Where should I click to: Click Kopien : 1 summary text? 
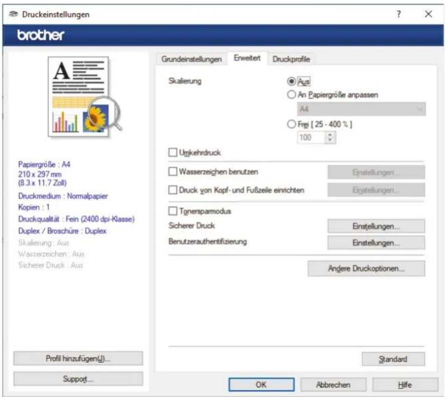(34, 208)
